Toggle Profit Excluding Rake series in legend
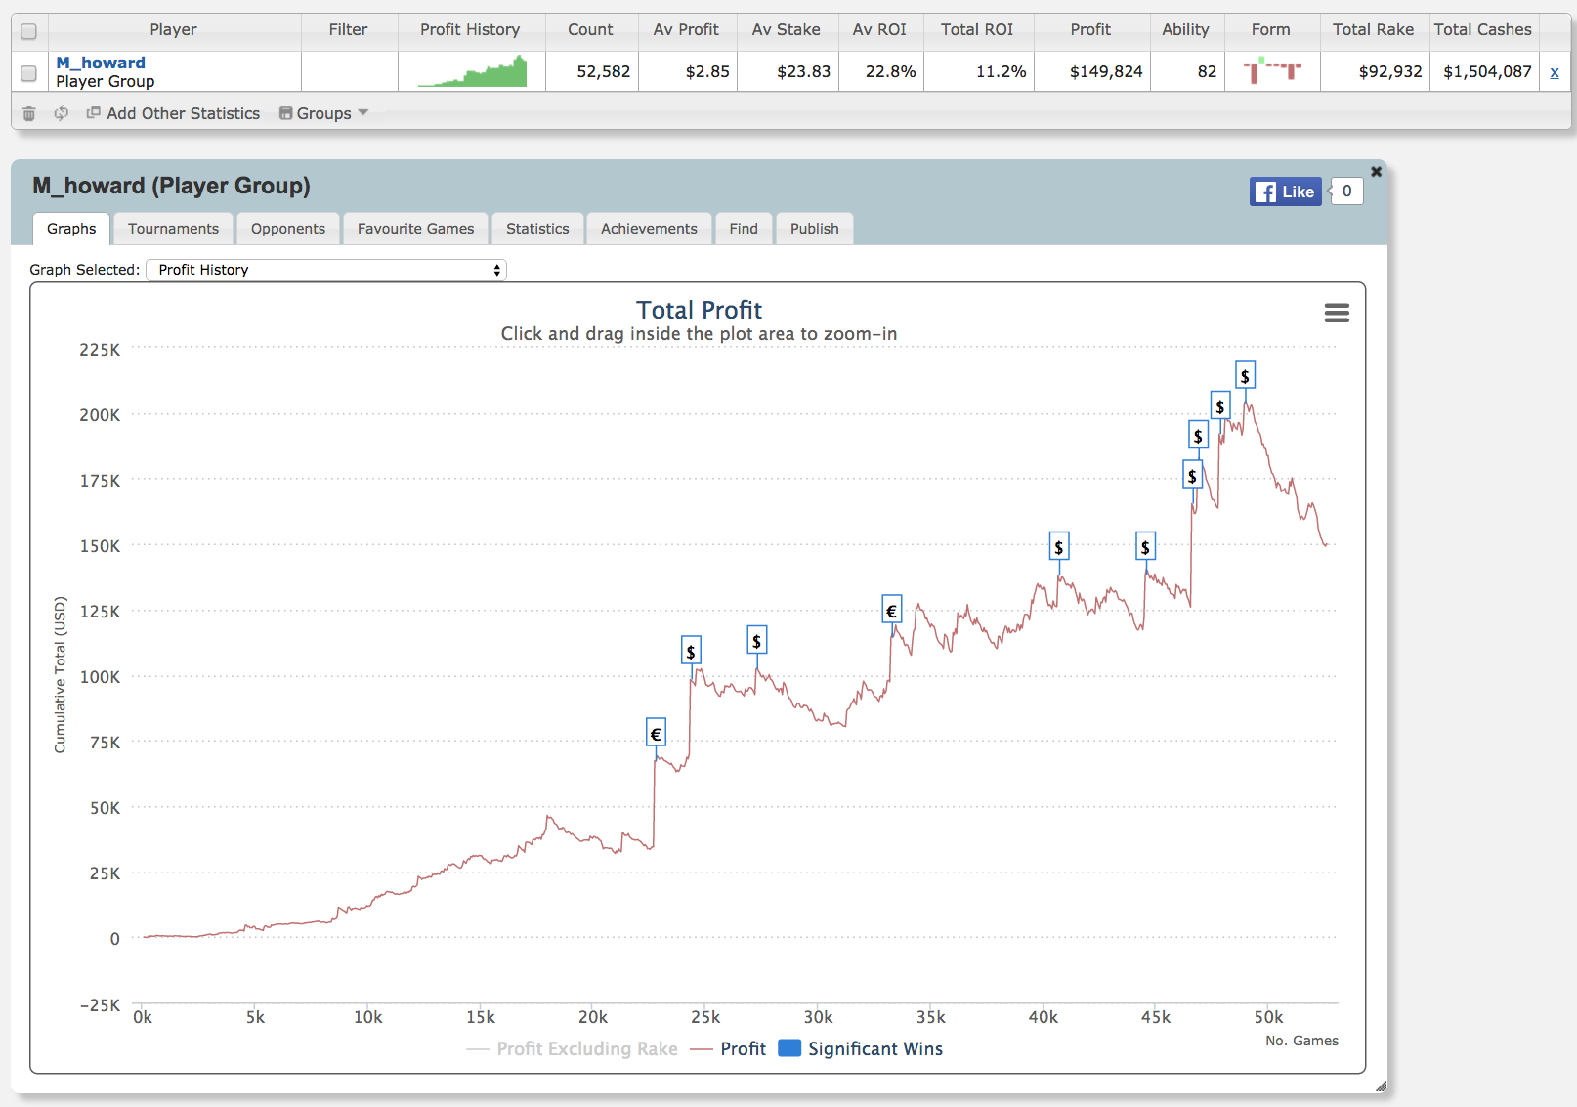The height and width of the screenshot is (1107, 1577). [x=573, y=1048]
